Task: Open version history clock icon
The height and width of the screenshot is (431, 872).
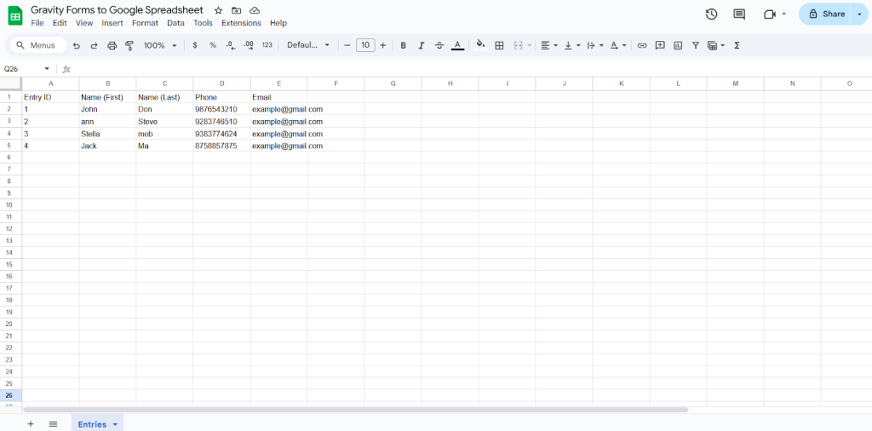Action: [711, 14]
